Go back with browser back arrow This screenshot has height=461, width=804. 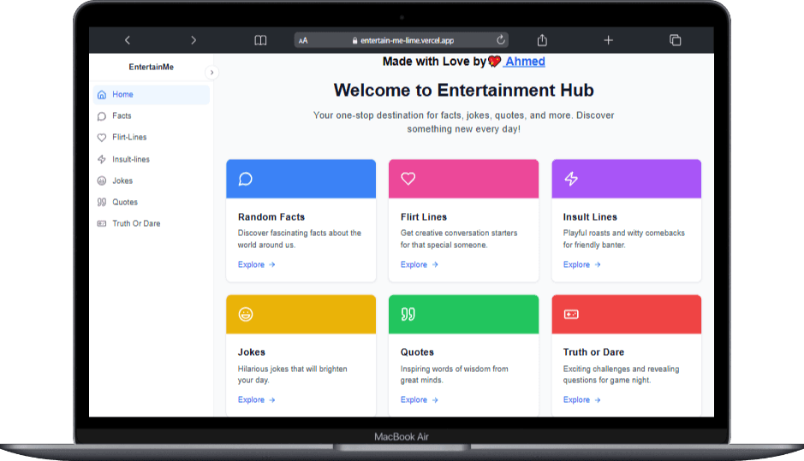coord(128,40)
